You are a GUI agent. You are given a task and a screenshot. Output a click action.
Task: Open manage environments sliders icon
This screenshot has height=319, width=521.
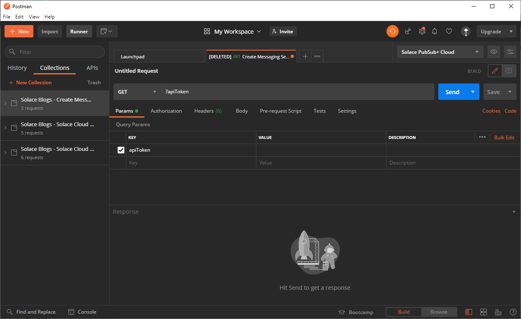pos(510,52)
